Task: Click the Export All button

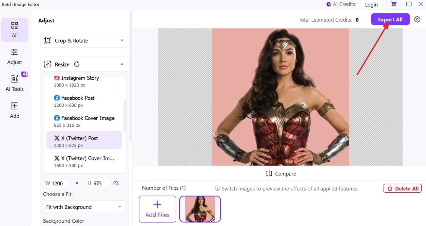Action: [x=390, y=19]
